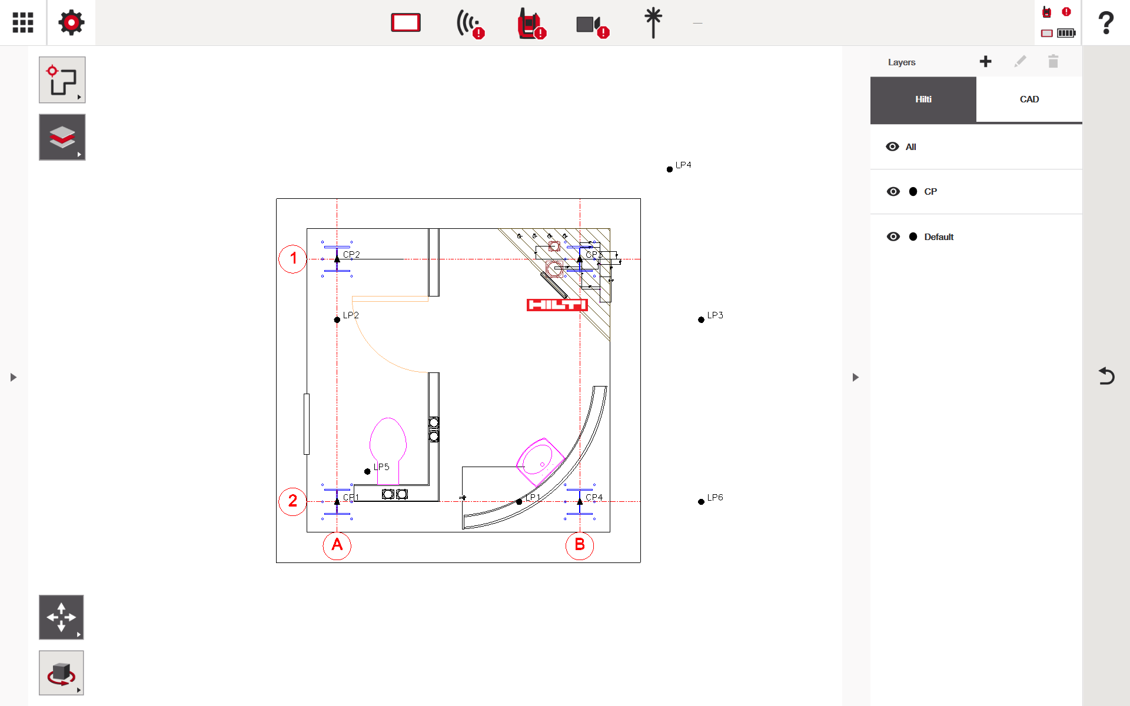Open the settings gear
1130x706 pixels.
pos(71,23)
